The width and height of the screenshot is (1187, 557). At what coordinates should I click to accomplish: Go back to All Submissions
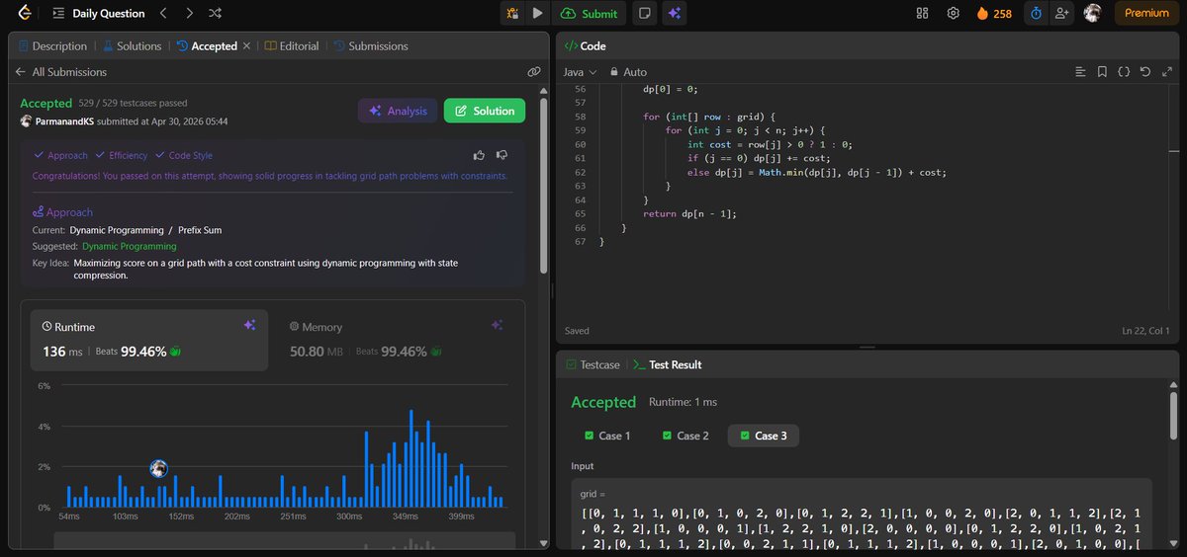[60, 72]
